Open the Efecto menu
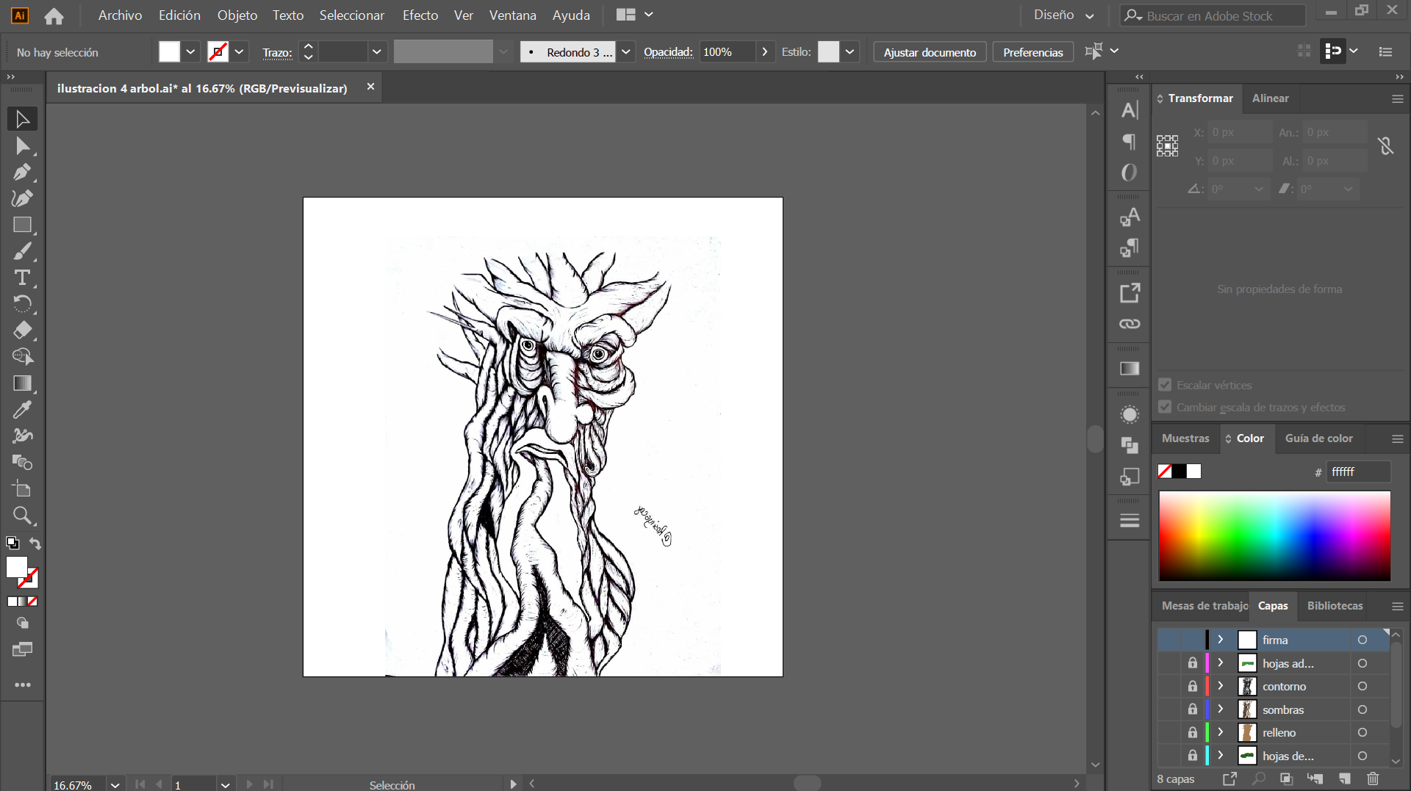 coord(420,15)
